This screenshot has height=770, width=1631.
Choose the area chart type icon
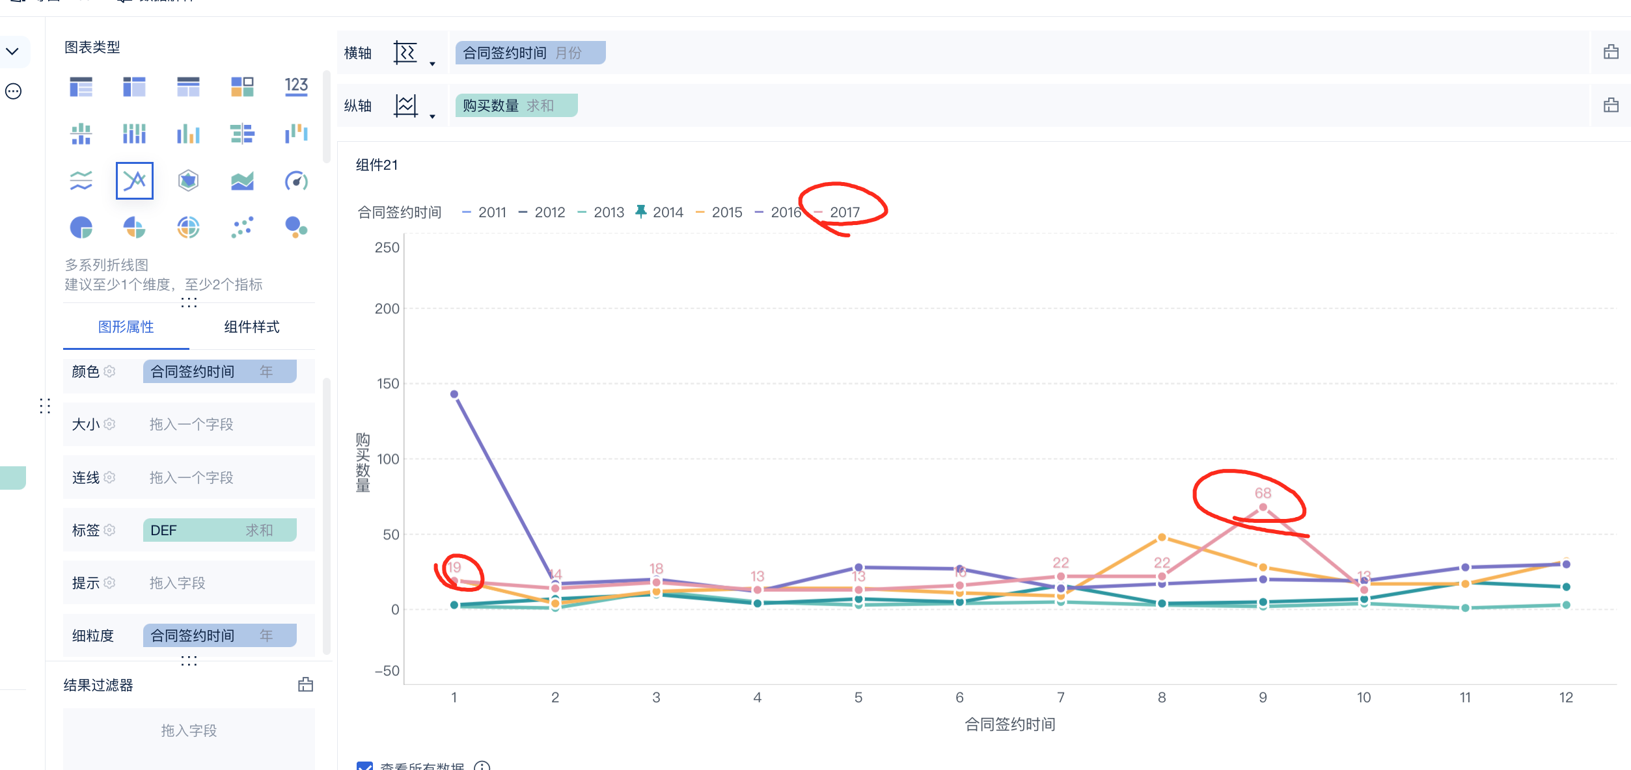coord(242,180)
